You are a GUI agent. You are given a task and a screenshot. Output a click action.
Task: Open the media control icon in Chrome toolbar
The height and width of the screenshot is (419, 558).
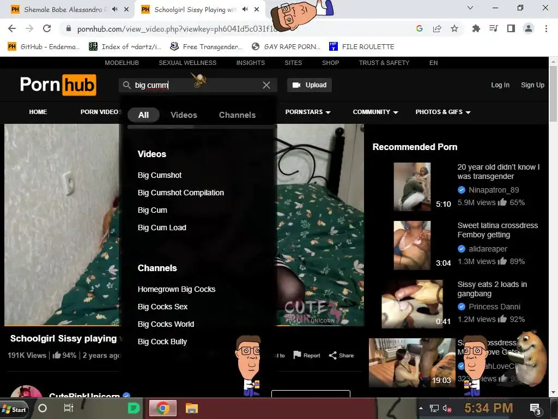tap(494, 28)
